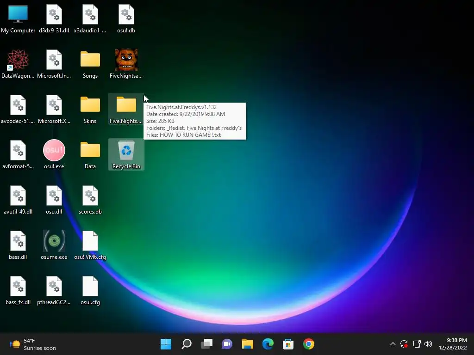The height and width of the screenshot is (355, 474).
Task: Select the osume.exe updater icon
Action: [54, 245]
